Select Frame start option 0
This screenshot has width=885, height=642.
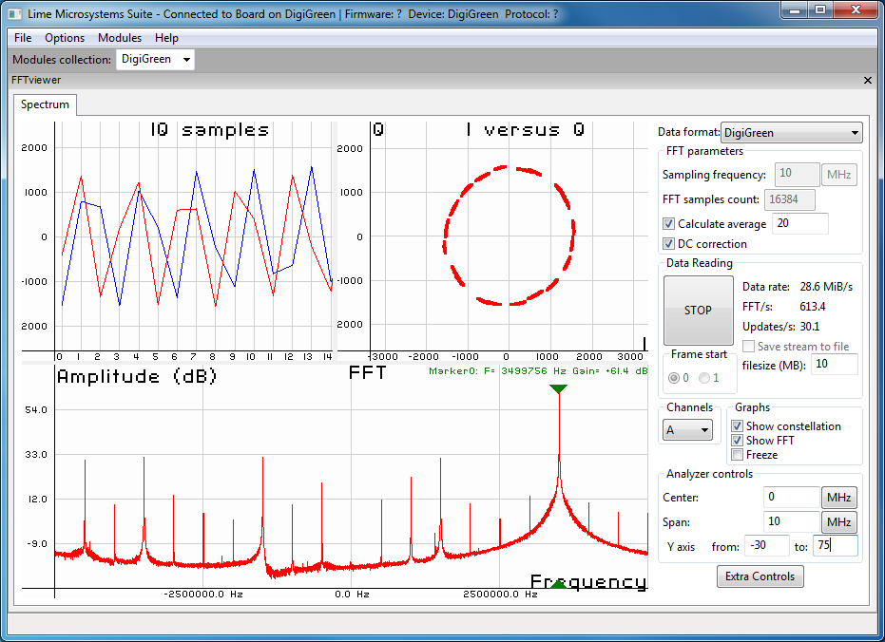point(674,378)
